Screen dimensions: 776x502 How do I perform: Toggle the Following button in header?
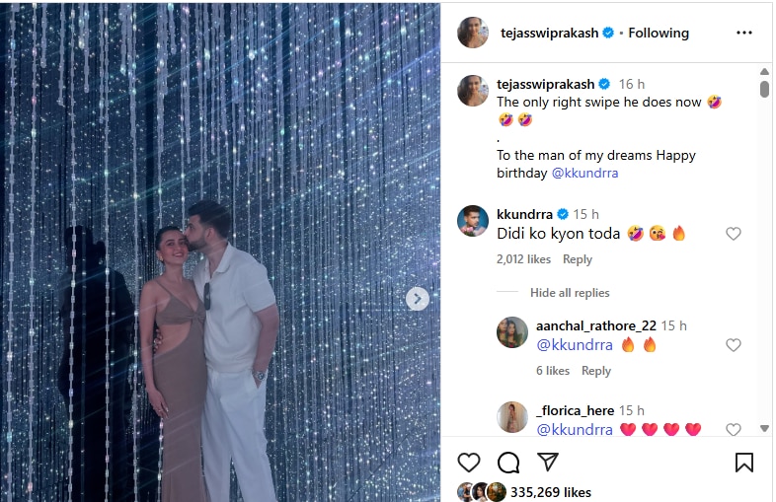click(659, 33)
